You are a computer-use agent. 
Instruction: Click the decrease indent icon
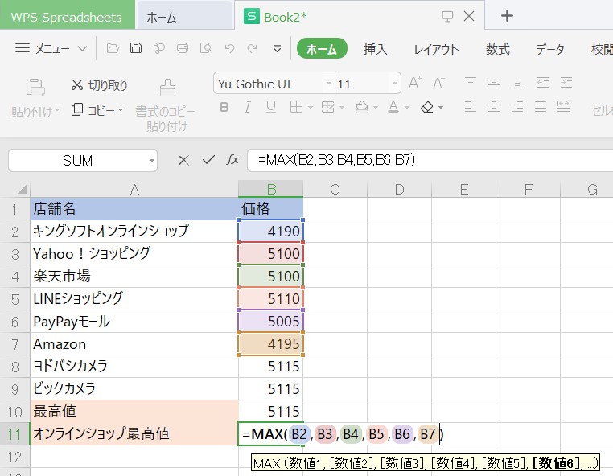click(543, 83)
